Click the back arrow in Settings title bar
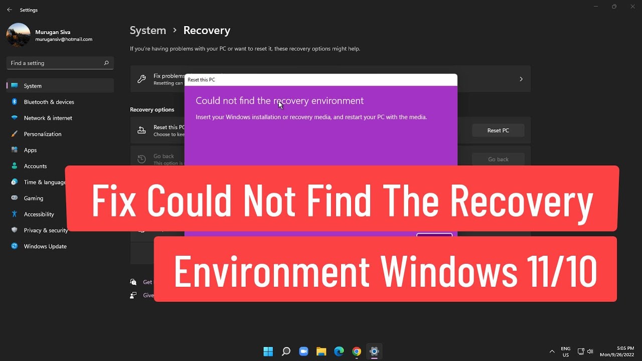 coord(9,10)
